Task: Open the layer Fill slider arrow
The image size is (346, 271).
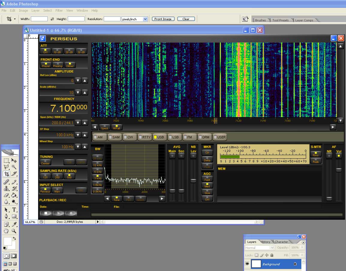Action: (x=302, y=255)
